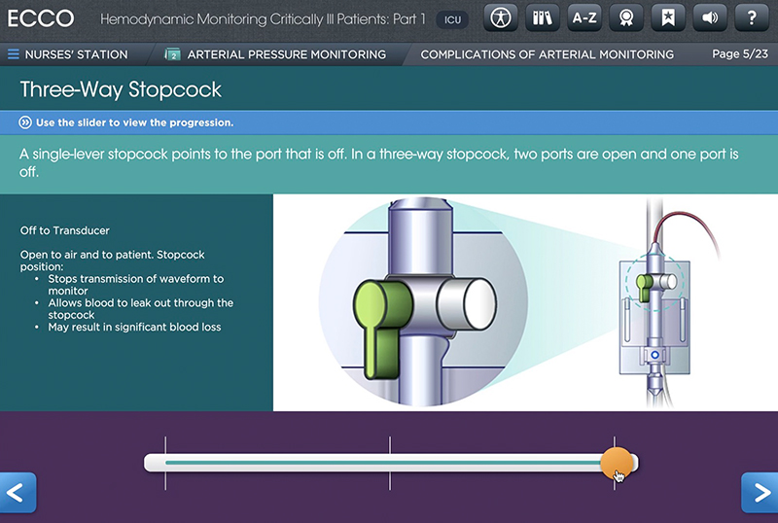Click the orange slider handle
The height and width of the screenshot is (523, 778).
[615, 463]
